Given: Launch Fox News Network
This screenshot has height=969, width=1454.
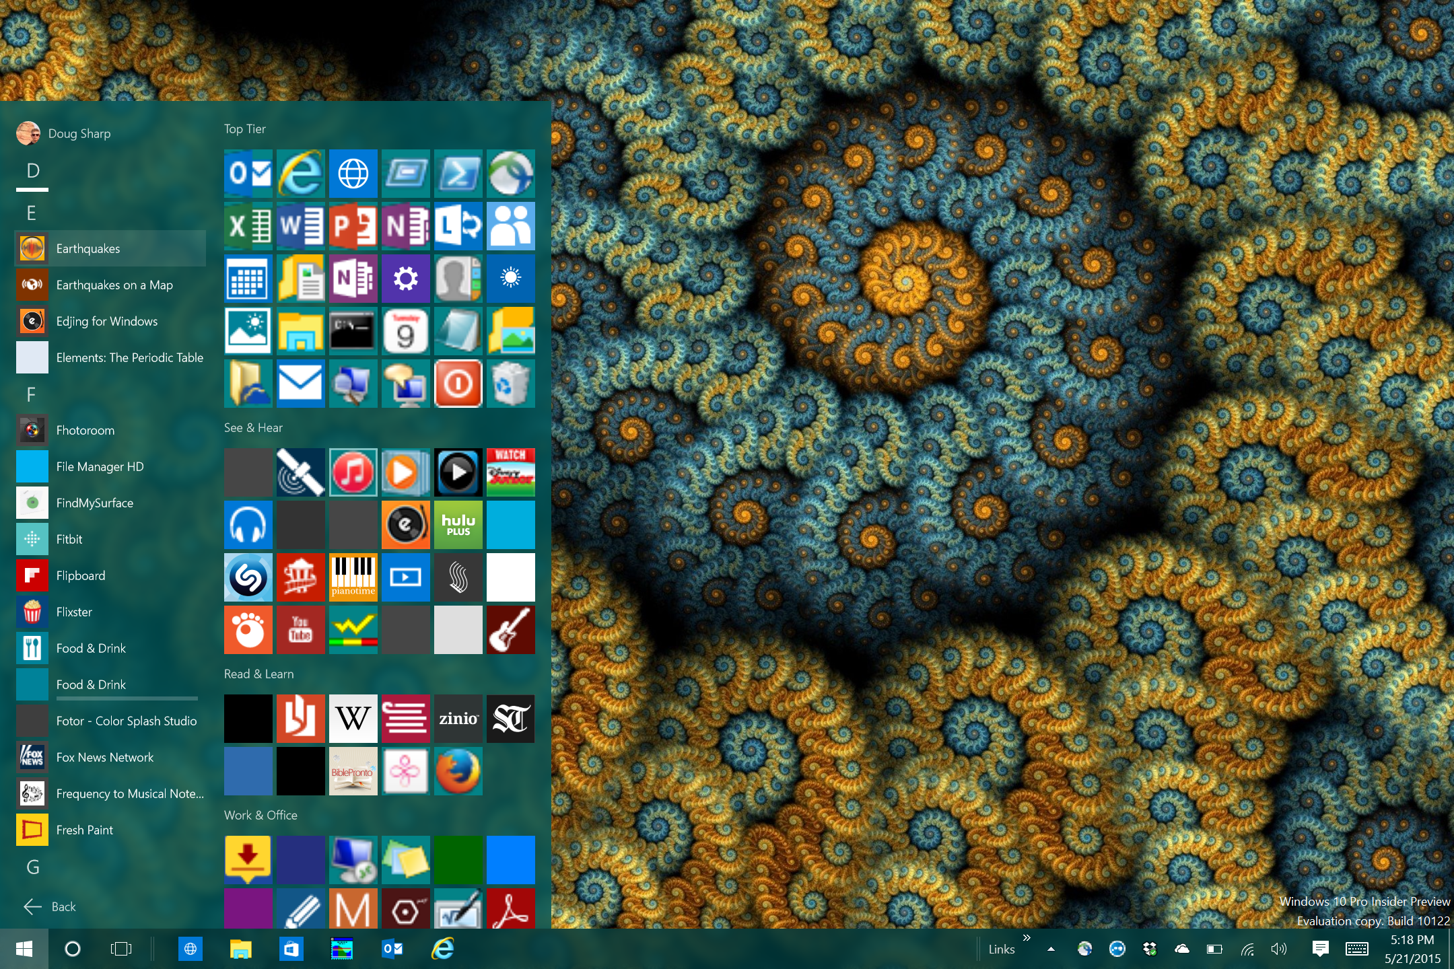Looking at the screenshot, I should point(110,757).
